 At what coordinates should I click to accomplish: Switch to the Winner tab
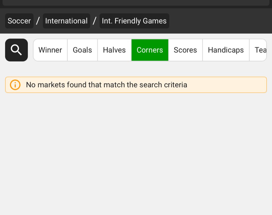[50, 50]
